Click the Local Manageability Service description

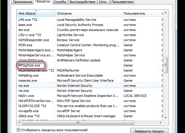(77, 20)
